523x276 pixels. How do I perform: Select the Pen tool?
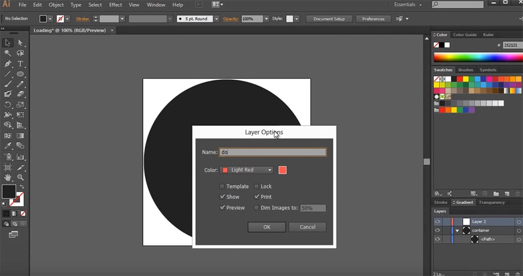pos(8,64)
